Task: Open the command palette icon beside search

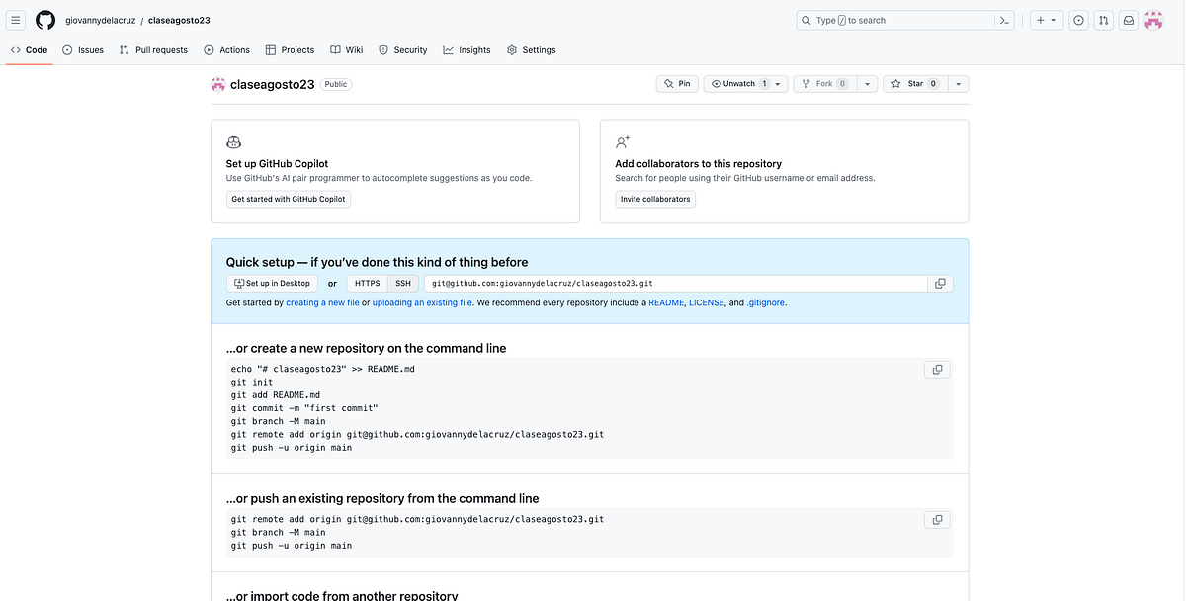Action: pos(1004,19)
